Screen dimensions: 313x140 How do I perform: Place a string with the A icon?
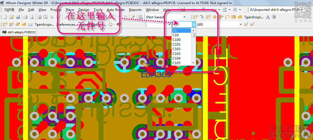[268, 17]
